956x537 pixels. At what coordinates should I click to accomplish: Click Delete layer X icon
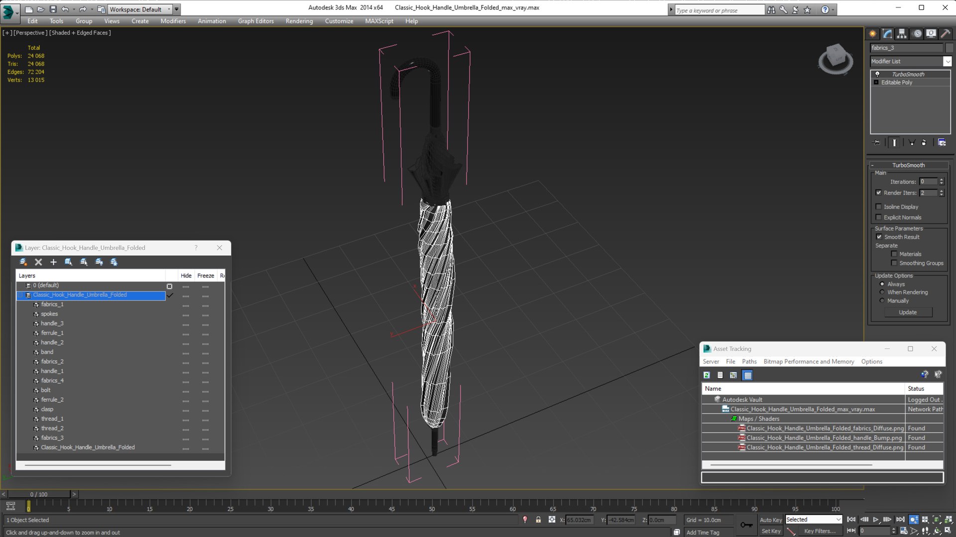point(38,262)
